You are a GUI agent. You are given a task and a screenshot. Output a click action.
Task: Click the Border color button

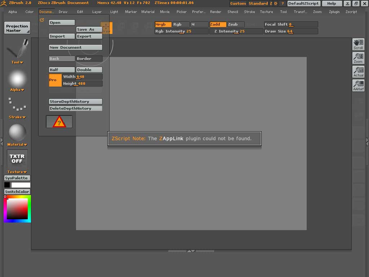tap(89, 59)
